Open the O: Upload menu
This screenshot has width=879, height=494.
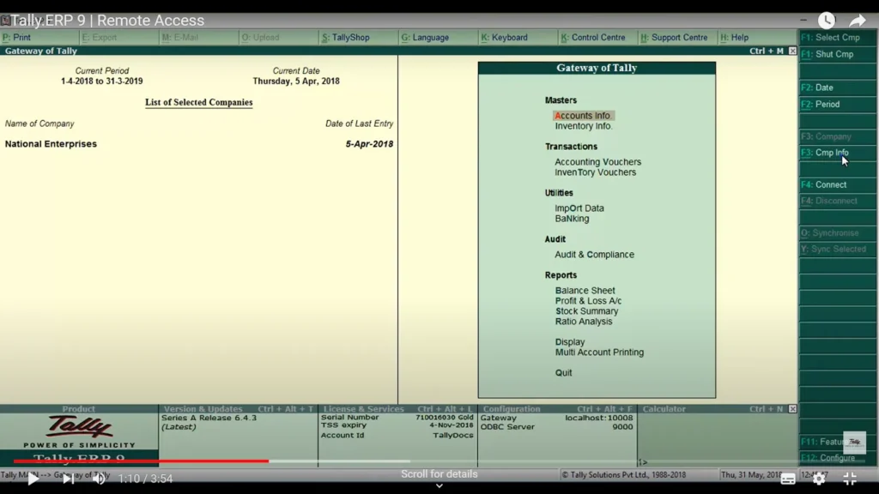260,38
